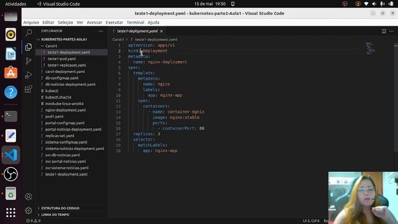Open db-configmap.yaml file

pos(62,78)
